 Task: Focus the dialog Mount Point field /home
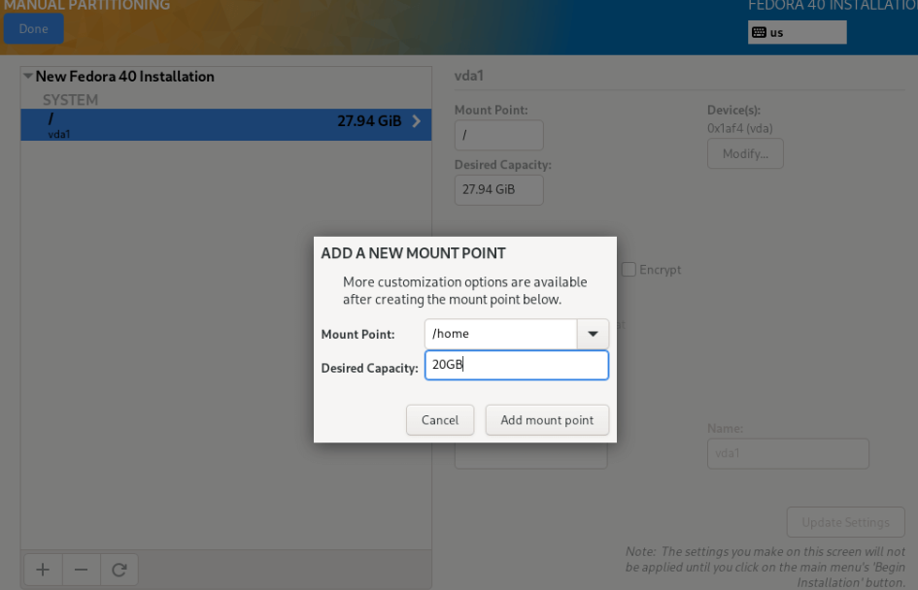(x=500, y=334)
